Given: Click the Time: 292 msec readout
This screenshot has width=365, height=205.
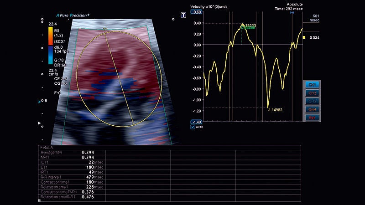Looking at the screenshot, I should (x=289, y=9).
